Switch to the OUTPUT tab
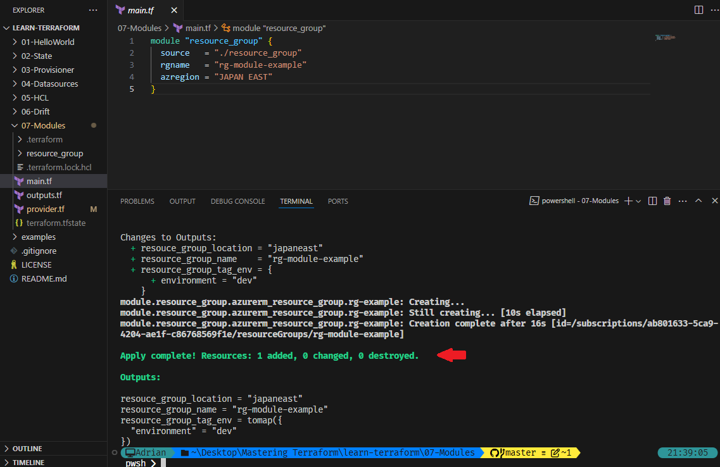 tap(182, 201)
